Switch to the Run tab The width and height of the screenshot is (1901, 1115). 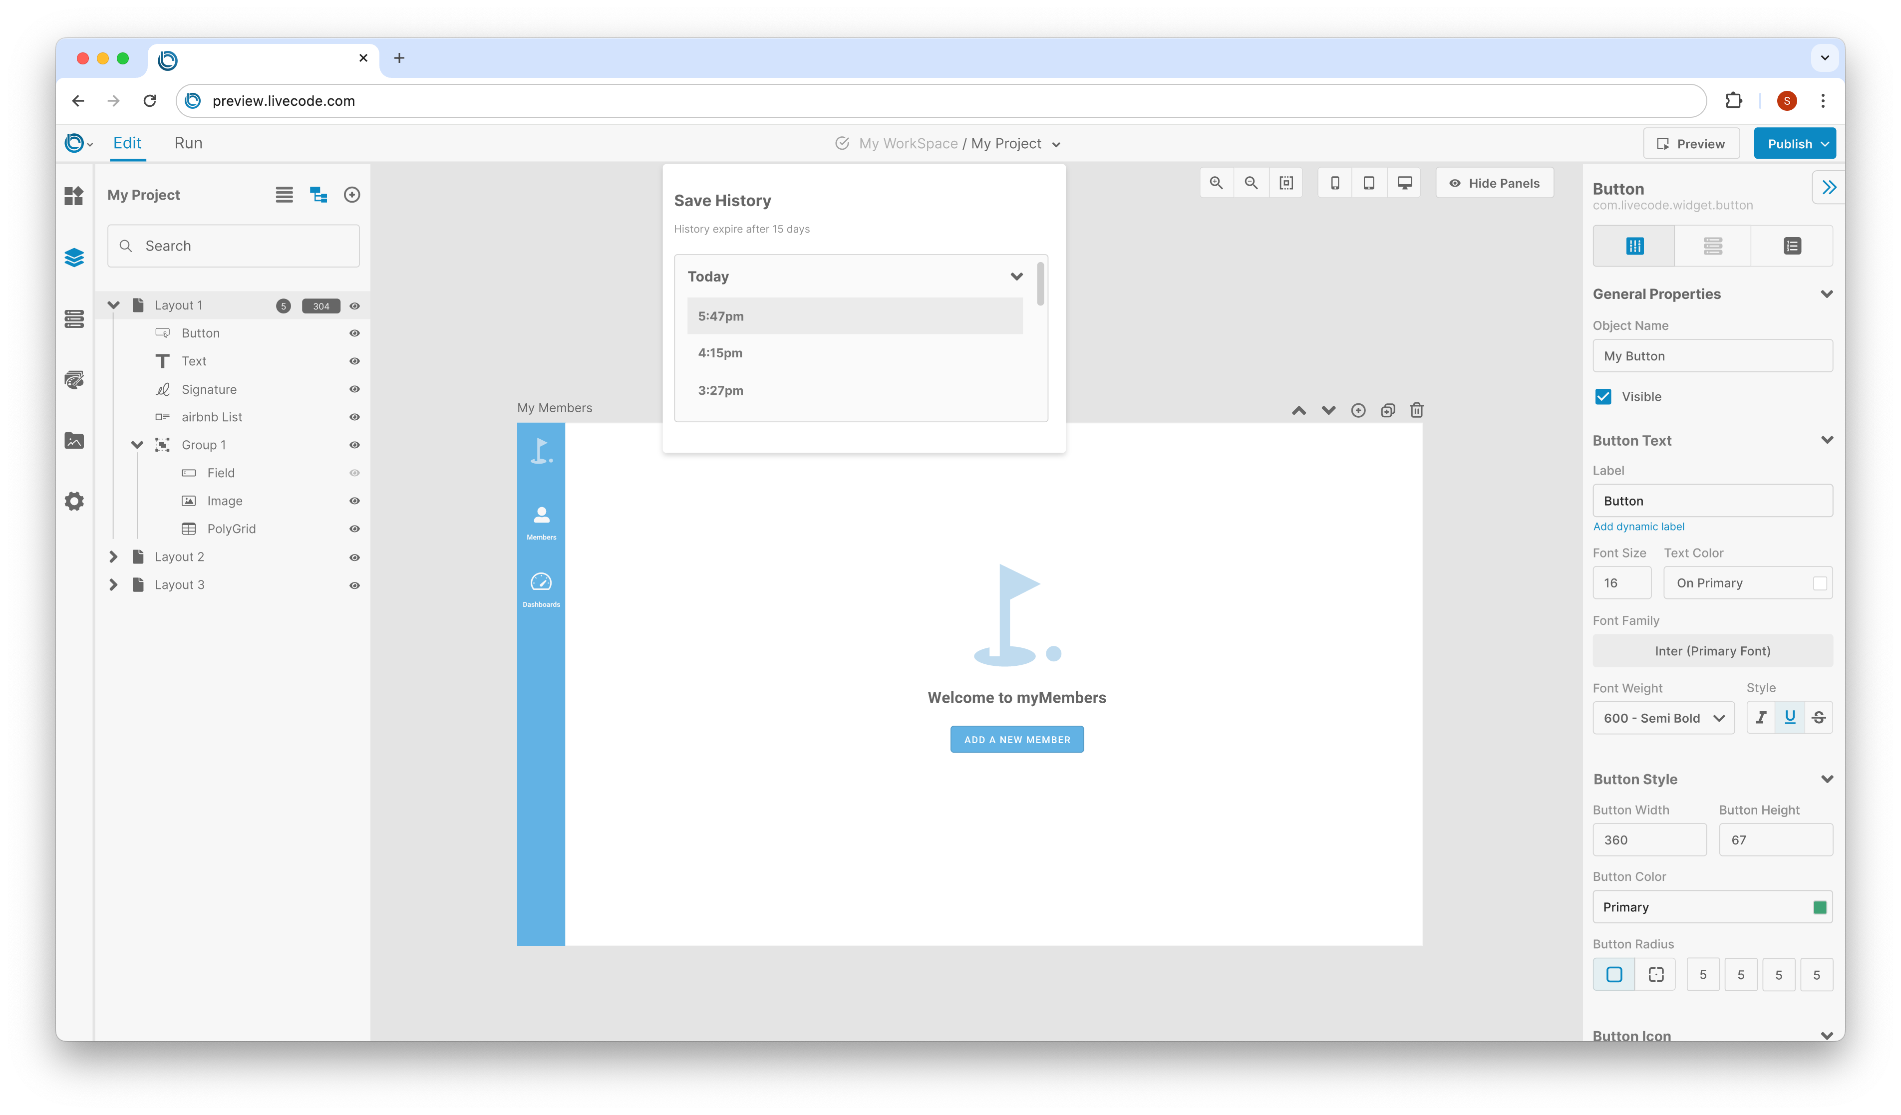coord(188,143)
